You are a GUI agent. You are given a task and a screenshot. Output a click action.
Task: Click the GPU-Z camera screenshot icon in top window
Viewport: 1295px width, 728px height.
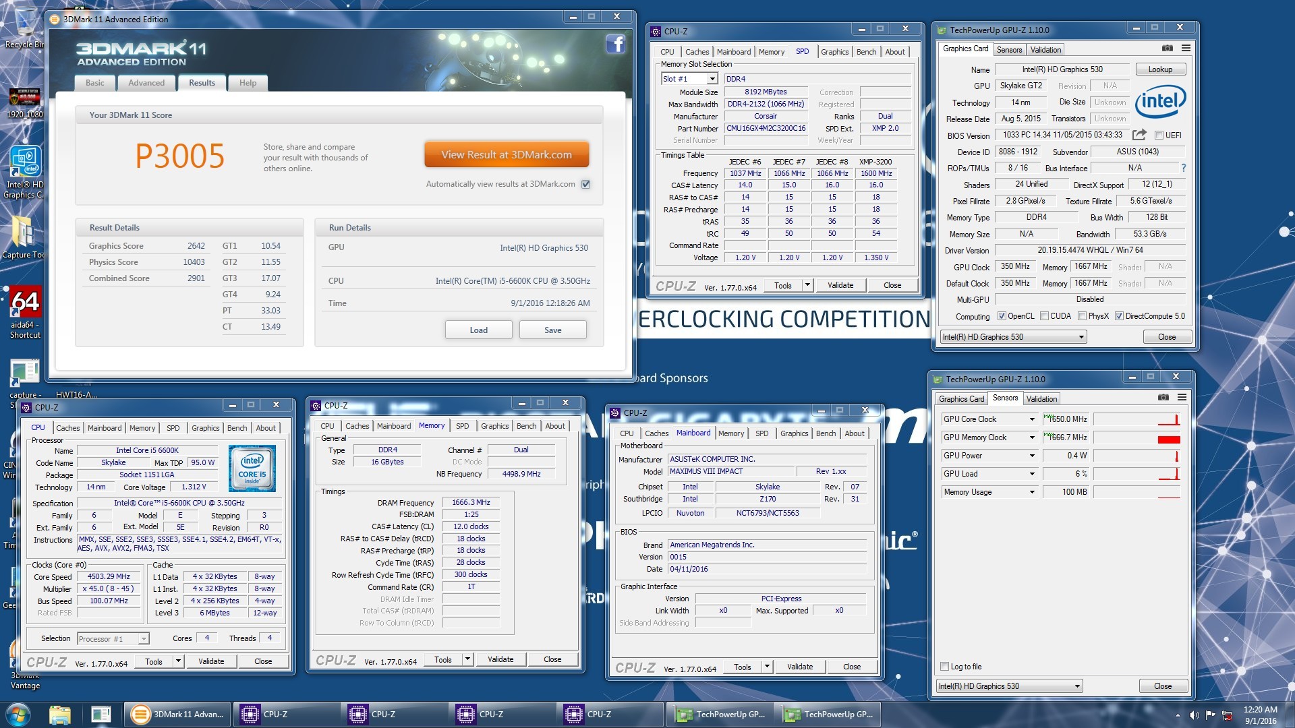(1168, 49)
